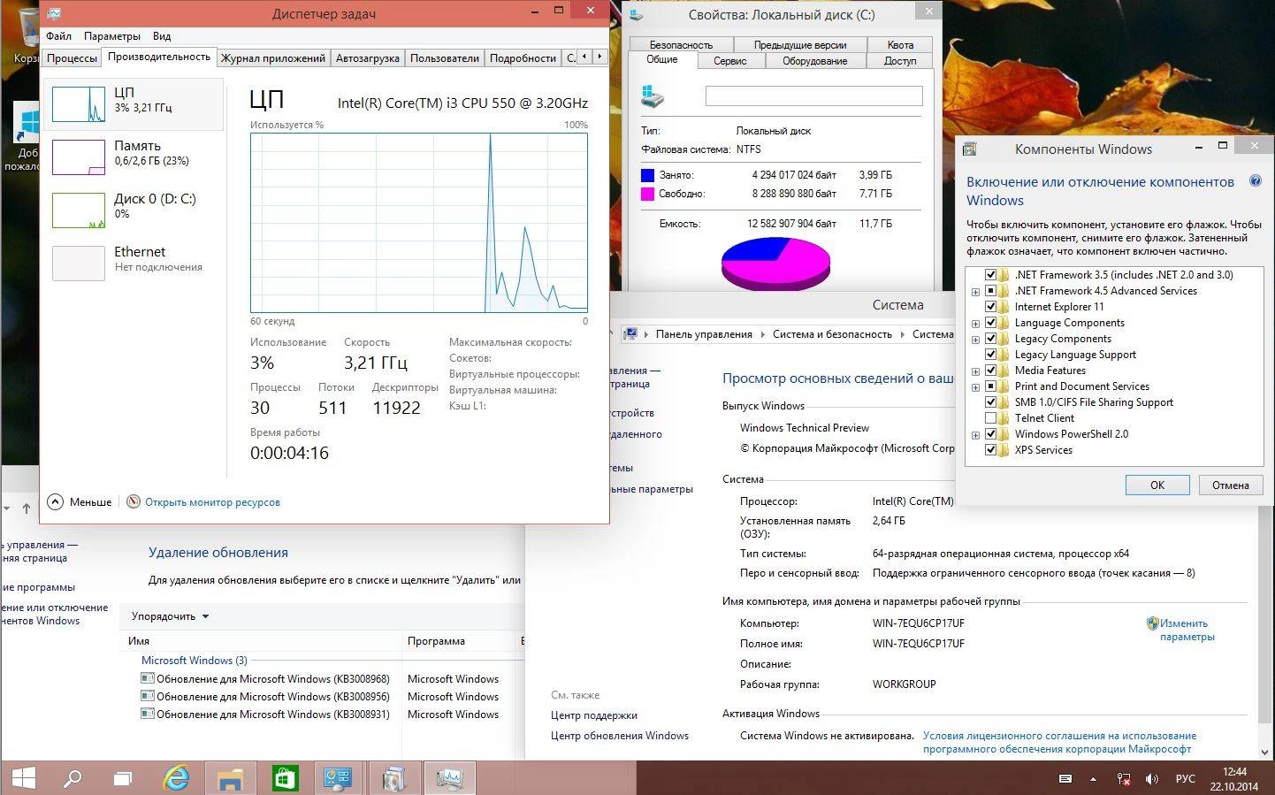Click the System window address bar icon
Screen dimensions: 1275x795
point(630,333)
